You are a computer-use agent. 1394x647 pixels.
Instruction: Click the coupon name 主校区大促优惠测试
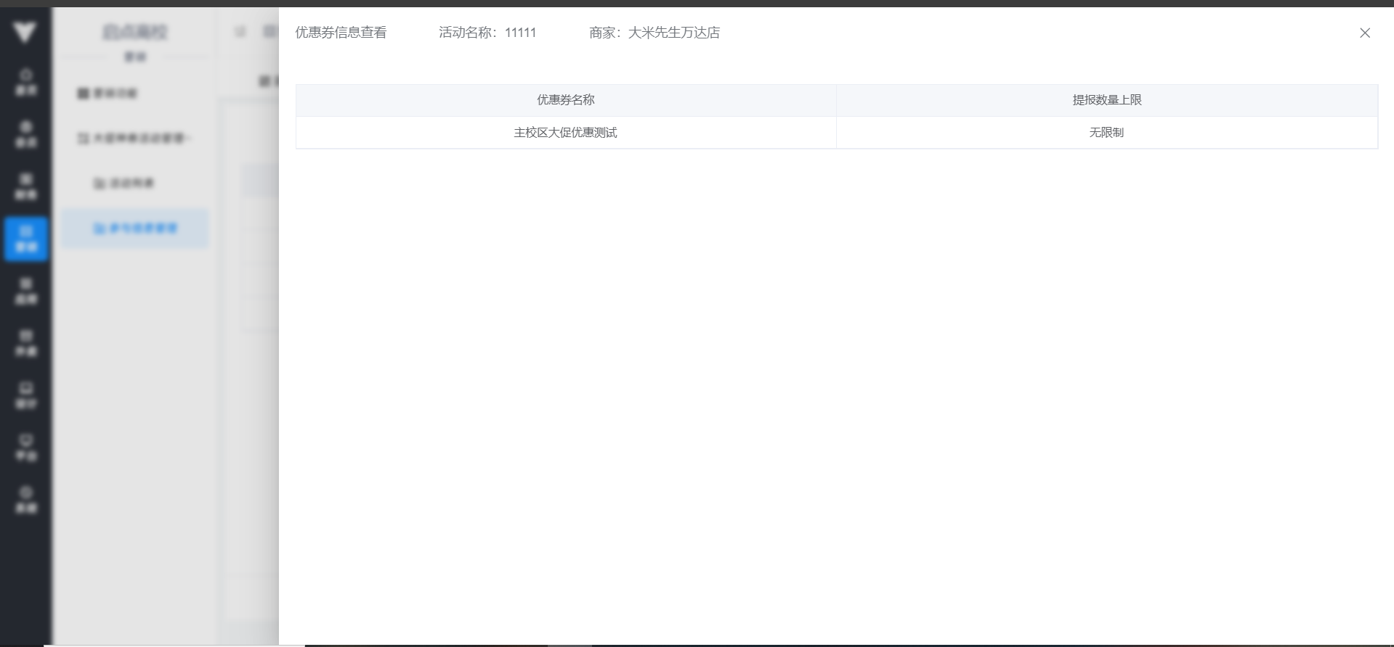pos(565,133)
